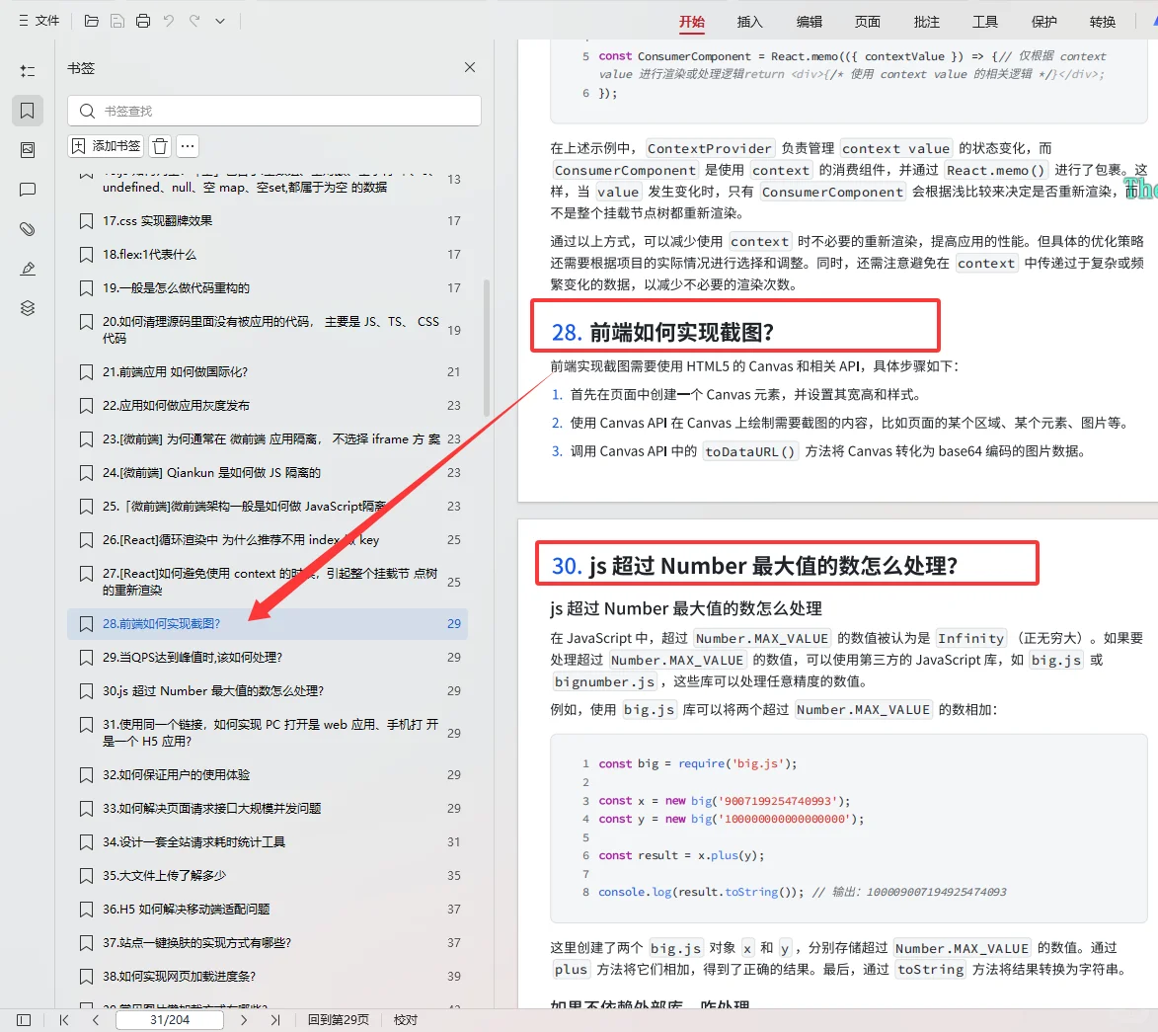Viewport: 1158px width, 1032px height.
Task: Click the heading 28. 前端如何实现截图?
Action: (x=662, y=333)
